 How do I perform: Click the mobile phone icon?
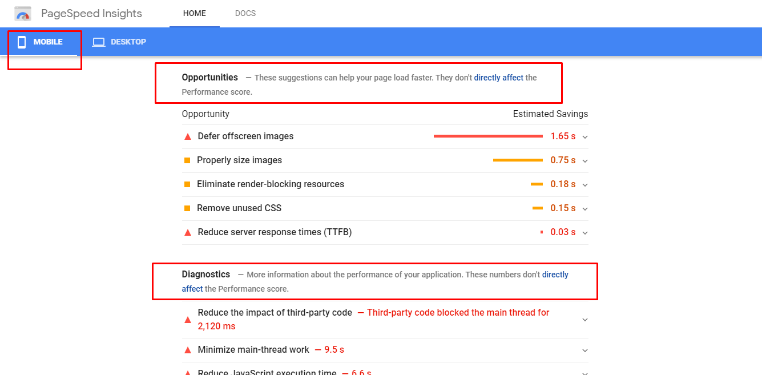[x=22, y=42]
